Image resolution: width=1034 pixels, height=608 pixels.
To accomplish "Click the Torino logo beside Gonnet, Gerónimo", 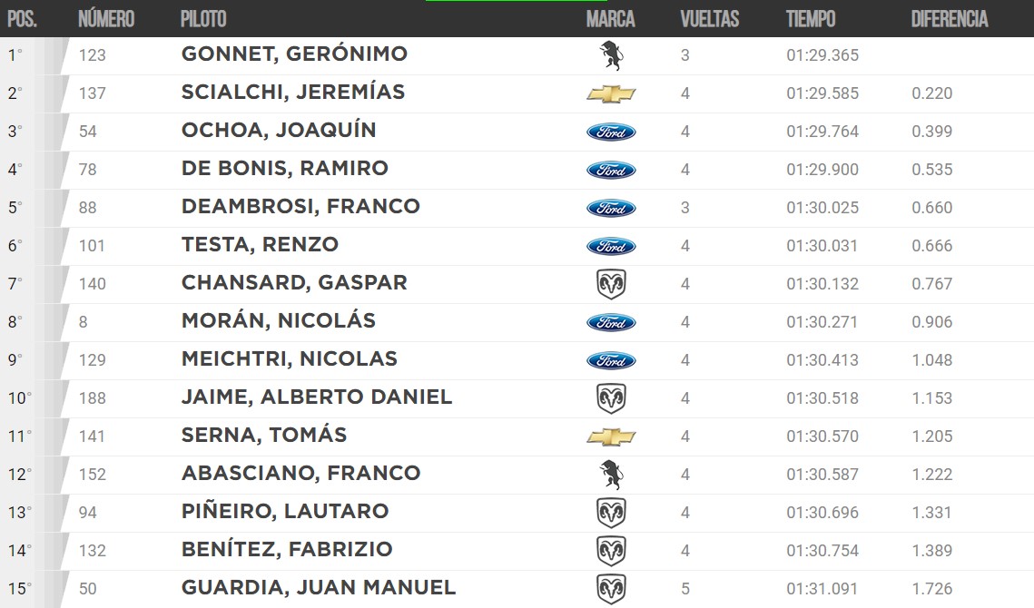I will [x=611, y=55].
